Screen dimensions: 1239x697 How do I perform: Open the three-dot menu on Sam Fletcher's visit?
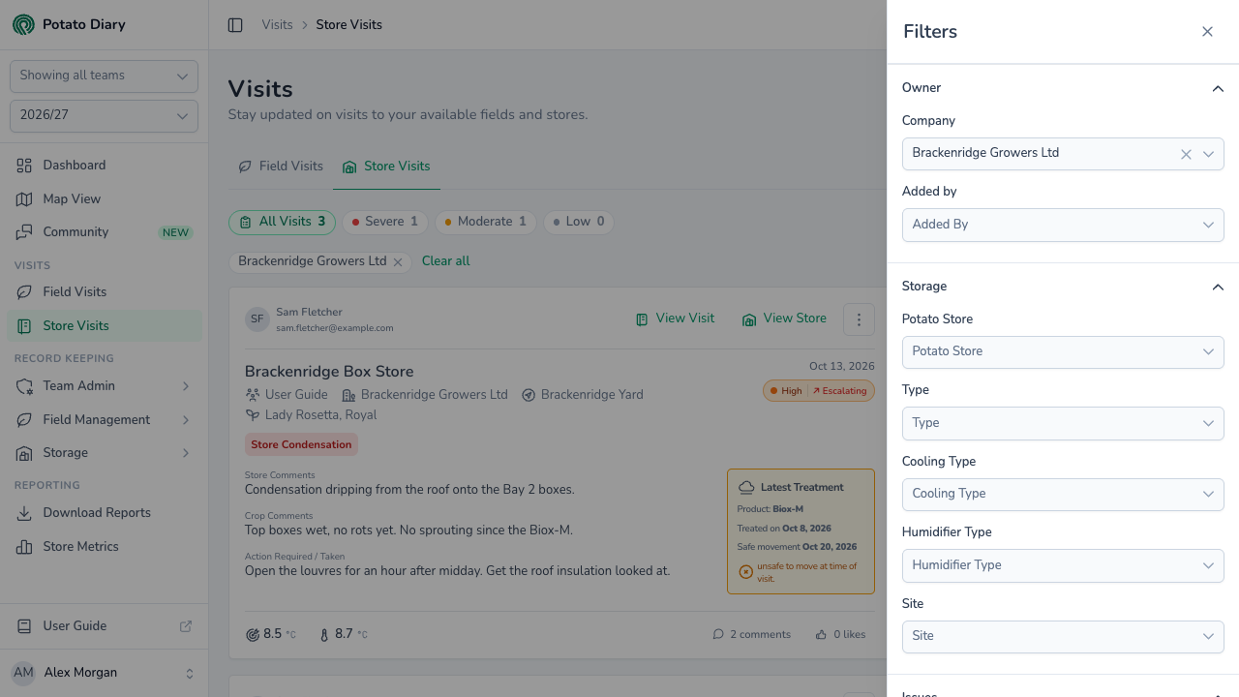tap(859, 319)
